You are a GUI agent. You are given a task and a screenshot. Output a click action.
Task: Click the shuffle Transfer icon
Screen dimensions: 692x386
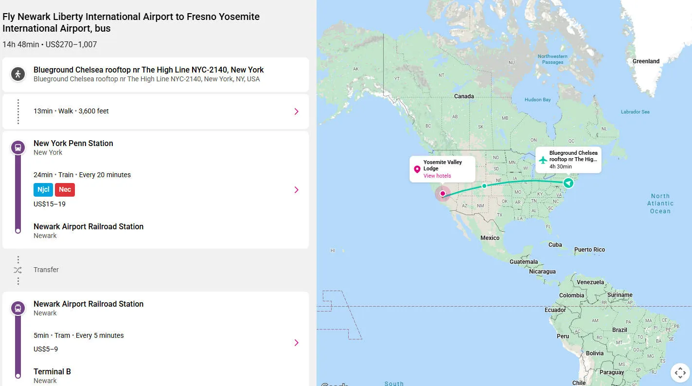[x=18, y=270]
